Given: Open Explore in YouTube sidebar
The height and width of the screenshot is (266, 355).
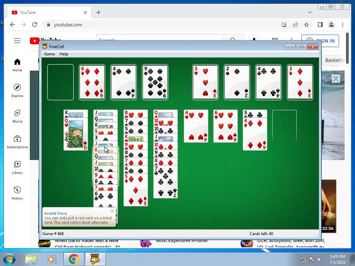Looking at the screenshot, I should tap(17, 91).
